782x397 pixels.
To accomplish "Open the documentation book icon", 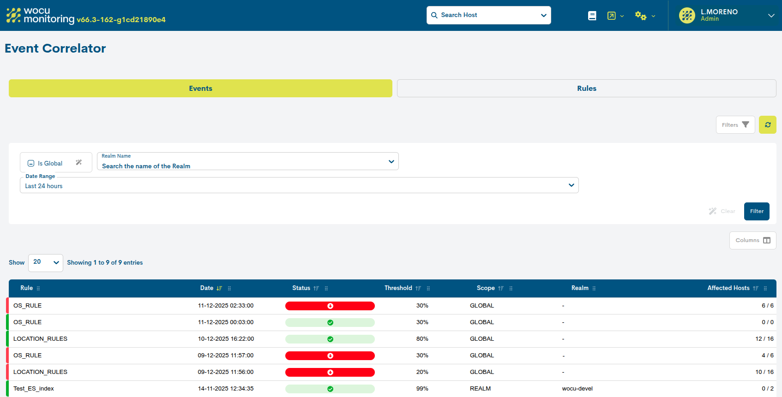I will (592, 16).
